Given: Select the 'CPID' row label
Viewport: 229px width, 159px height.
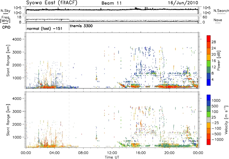Looking at the screenshot, I should tap(6, 27).
